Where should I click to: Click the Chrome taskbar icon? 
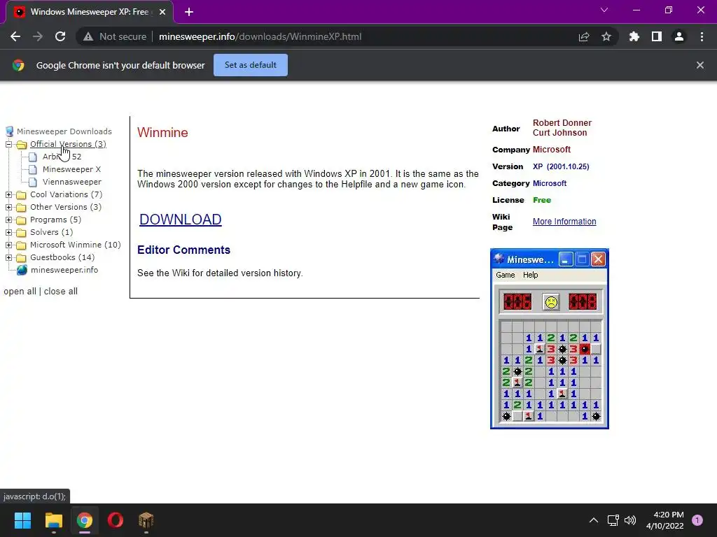pyautogui.click(x=85, y=520)
